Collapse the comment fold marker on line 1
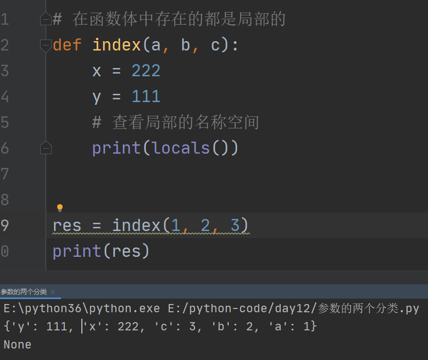Screen dimensions: 428x360 (46, 19)
